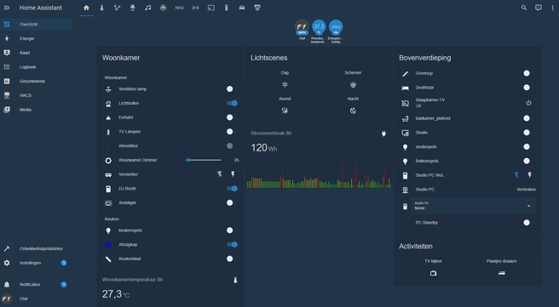Open the Olaf user profile in sidebar
The width and height of the screenshot is (559, 307).
coord(37,298)
